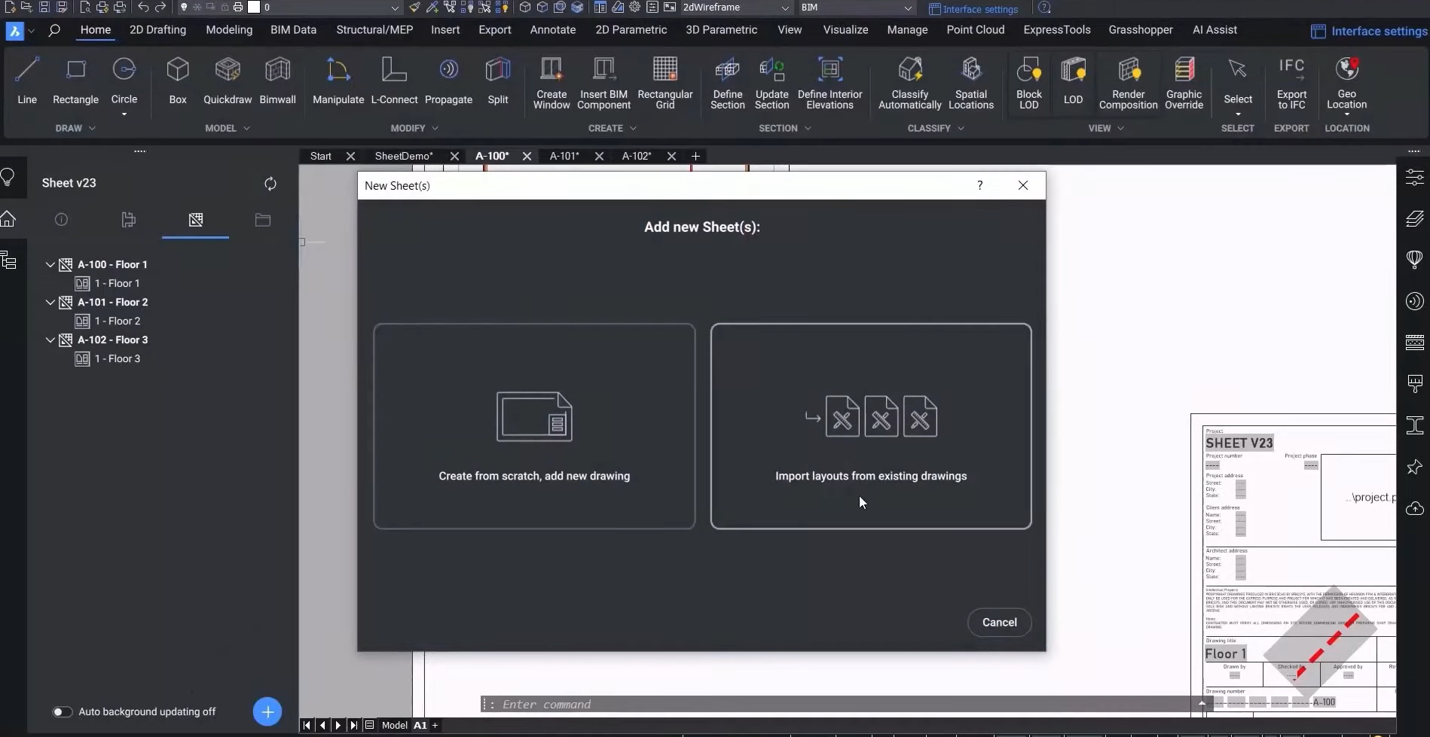1430x737 pixels.
Task: Select the 1 - Floor 2 view item
Action: point(117,321)
